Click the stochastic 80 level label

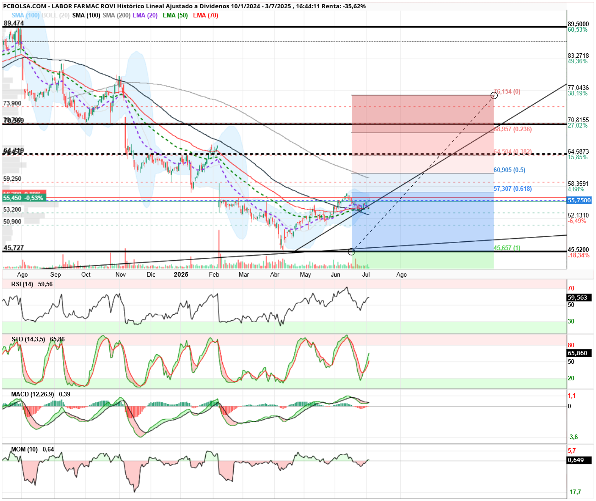tap(571, 345)
